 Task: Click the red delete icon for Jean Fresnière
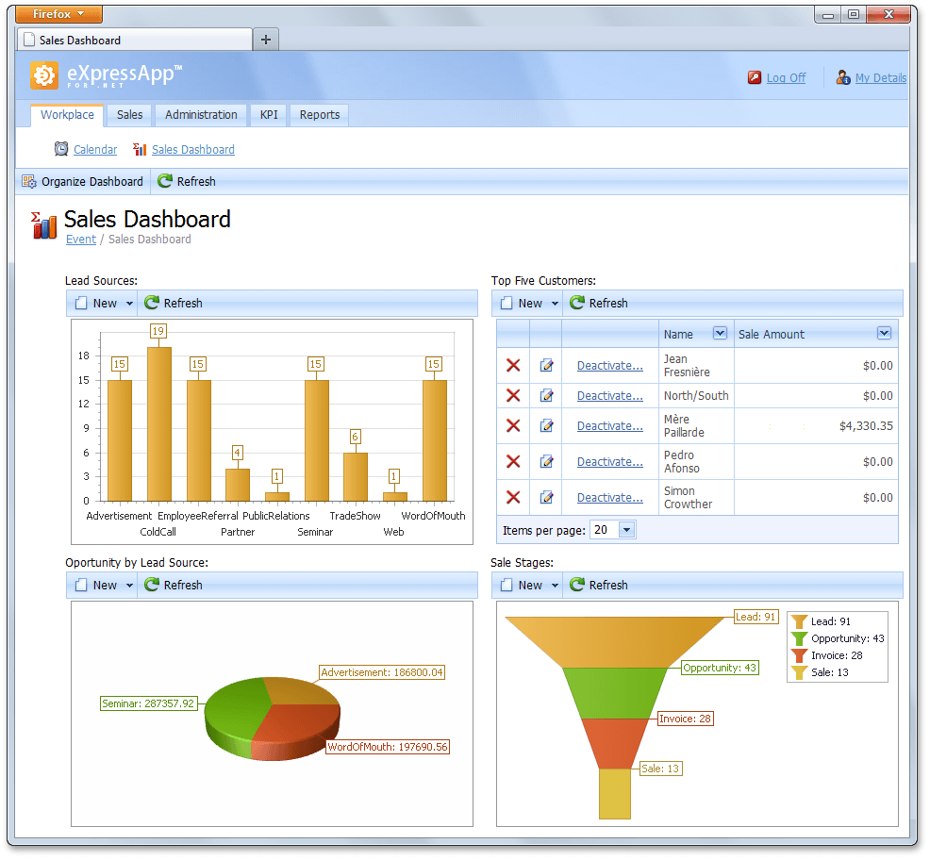(x=513, y=366)
